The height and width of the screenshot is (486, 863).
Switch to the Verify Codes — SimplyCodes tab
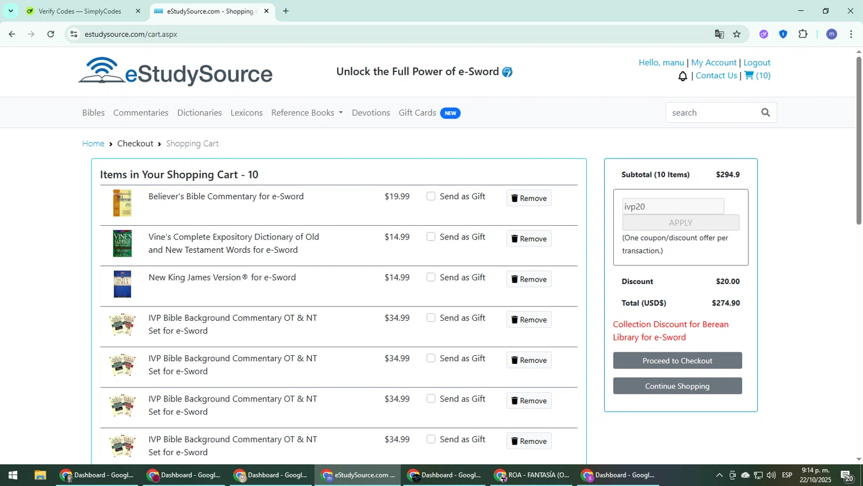79,11
